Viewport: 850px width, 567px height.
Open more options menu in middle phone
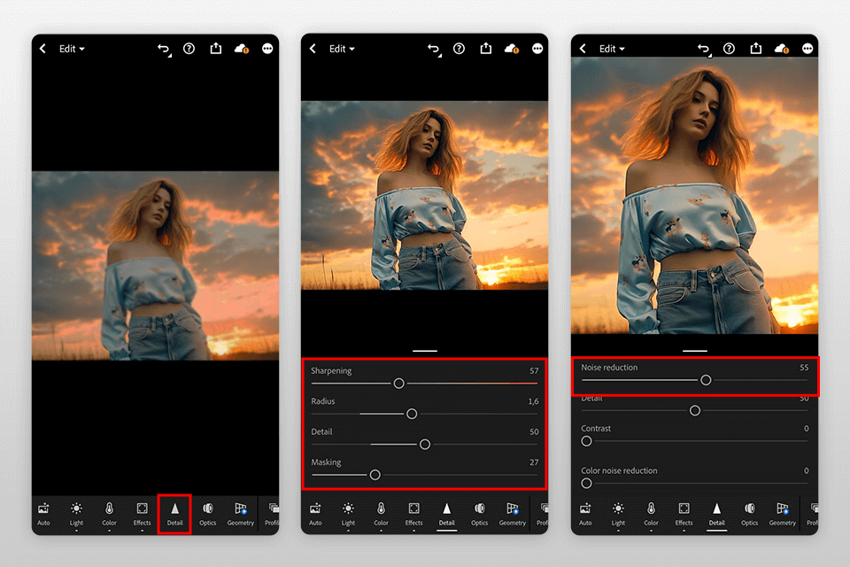(x=537, y=49)
